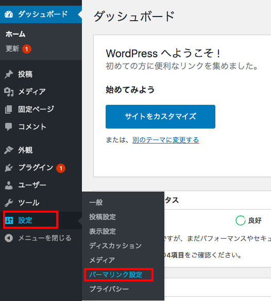Open プライバシー settings entry

pyautogui.click(x=109, y=289)
